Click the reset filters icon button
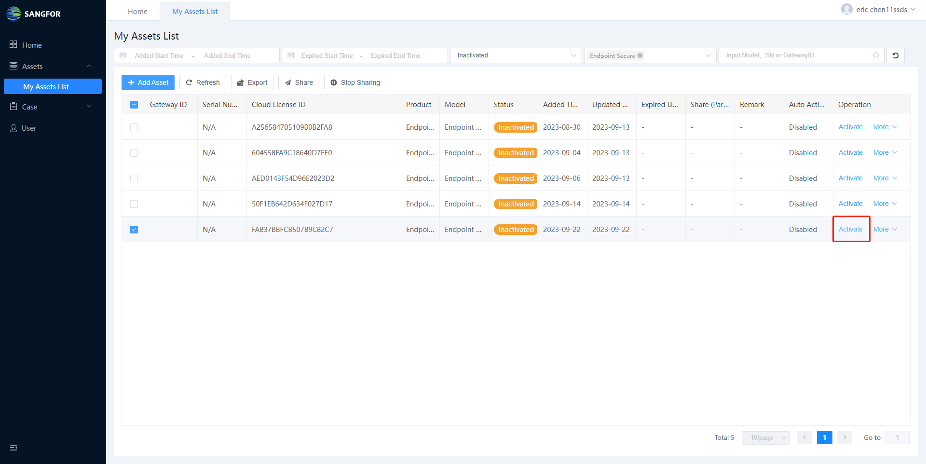This screenshot has width=926, height=464. click(x=895, y=55)
